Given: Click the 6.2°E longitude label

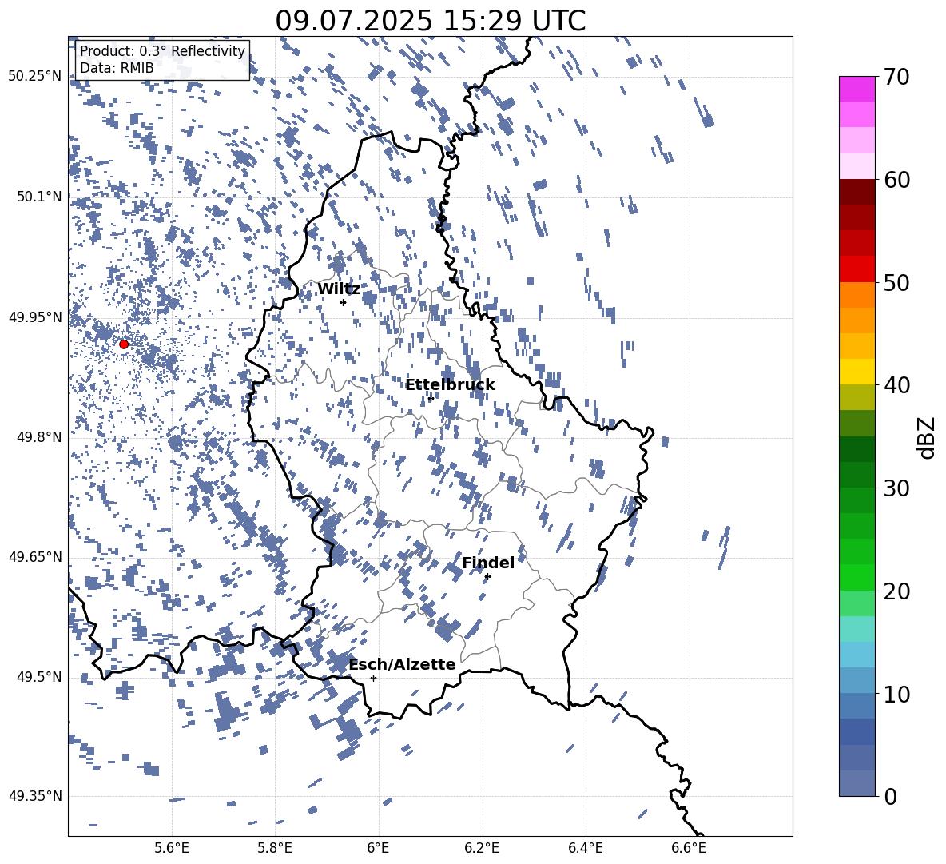Looking at the screenshot, I should 482,849.
